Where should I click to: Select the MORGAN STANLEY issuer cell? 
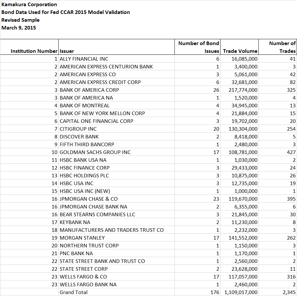tap(116, 238)
